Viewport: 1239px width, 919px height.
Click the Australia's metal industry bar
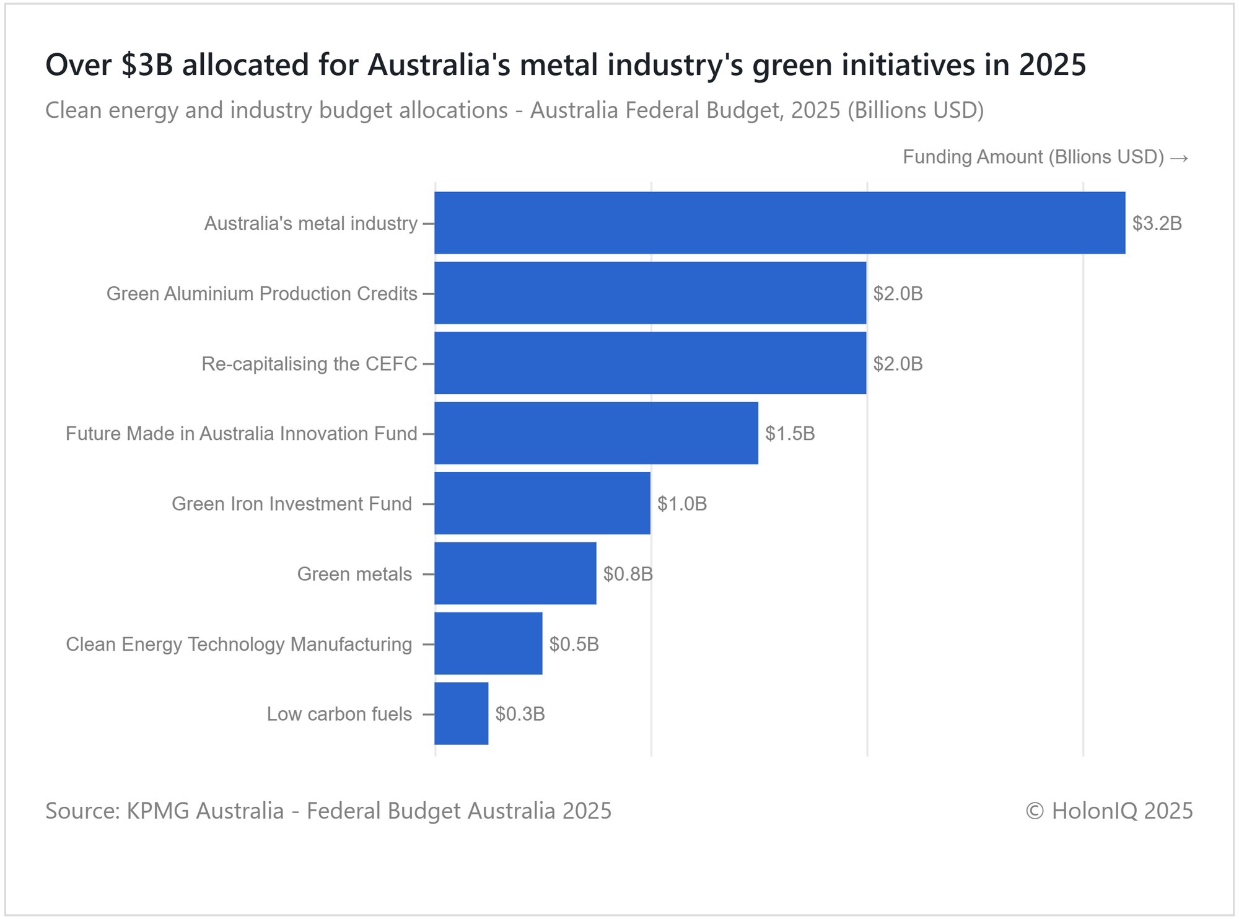coord(779,222)
